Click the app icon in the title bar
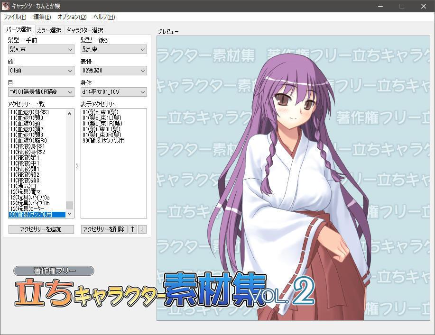Screen dimensions: 435x335 pyautogui.click(x=6, y=6)
